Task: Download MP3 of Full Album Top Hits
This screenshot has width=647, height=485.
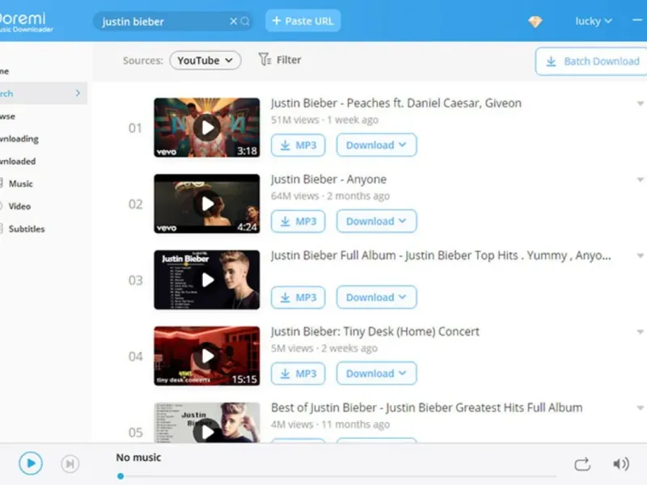Action: click(298, 297)
